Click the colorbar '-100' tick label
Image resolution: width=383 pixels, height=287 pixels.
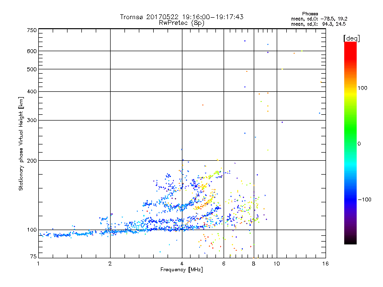[x=364, y=199]
